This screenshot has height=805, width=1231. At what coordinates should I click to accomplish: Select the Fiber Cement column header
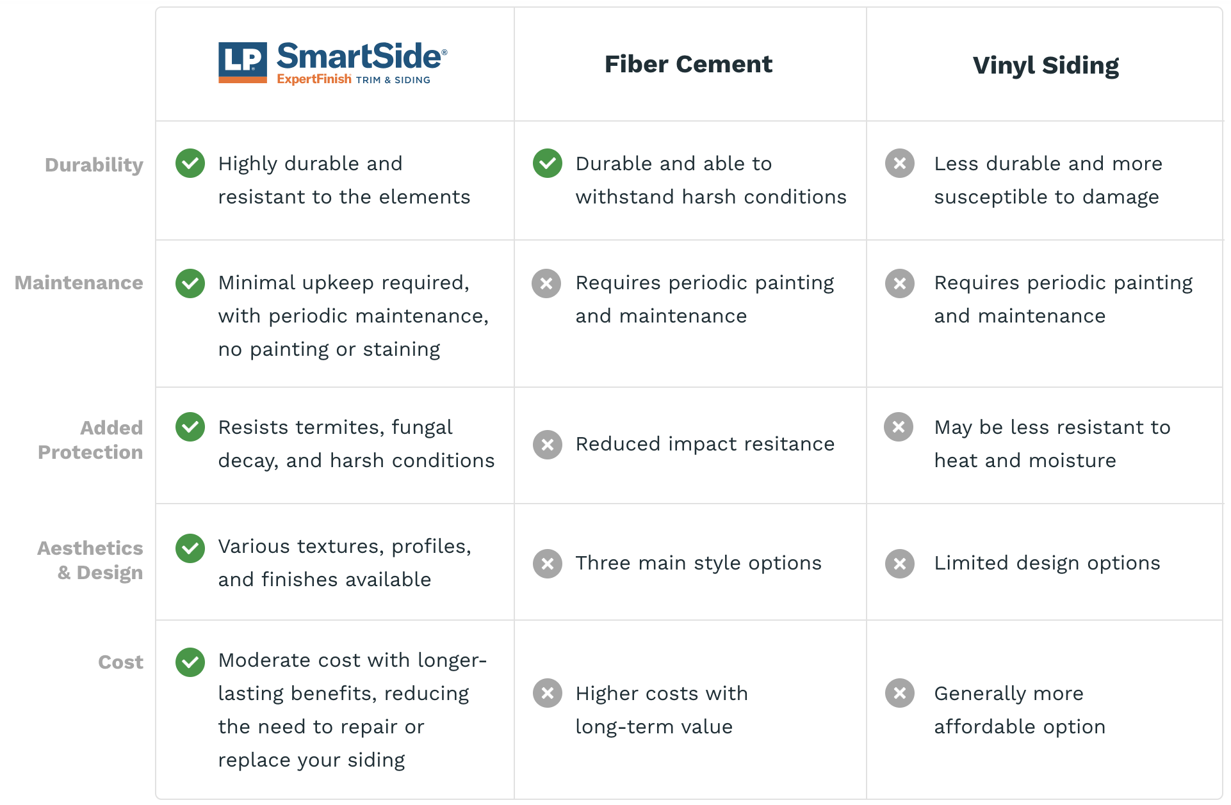pyautogui.click(x=689, y=64)
